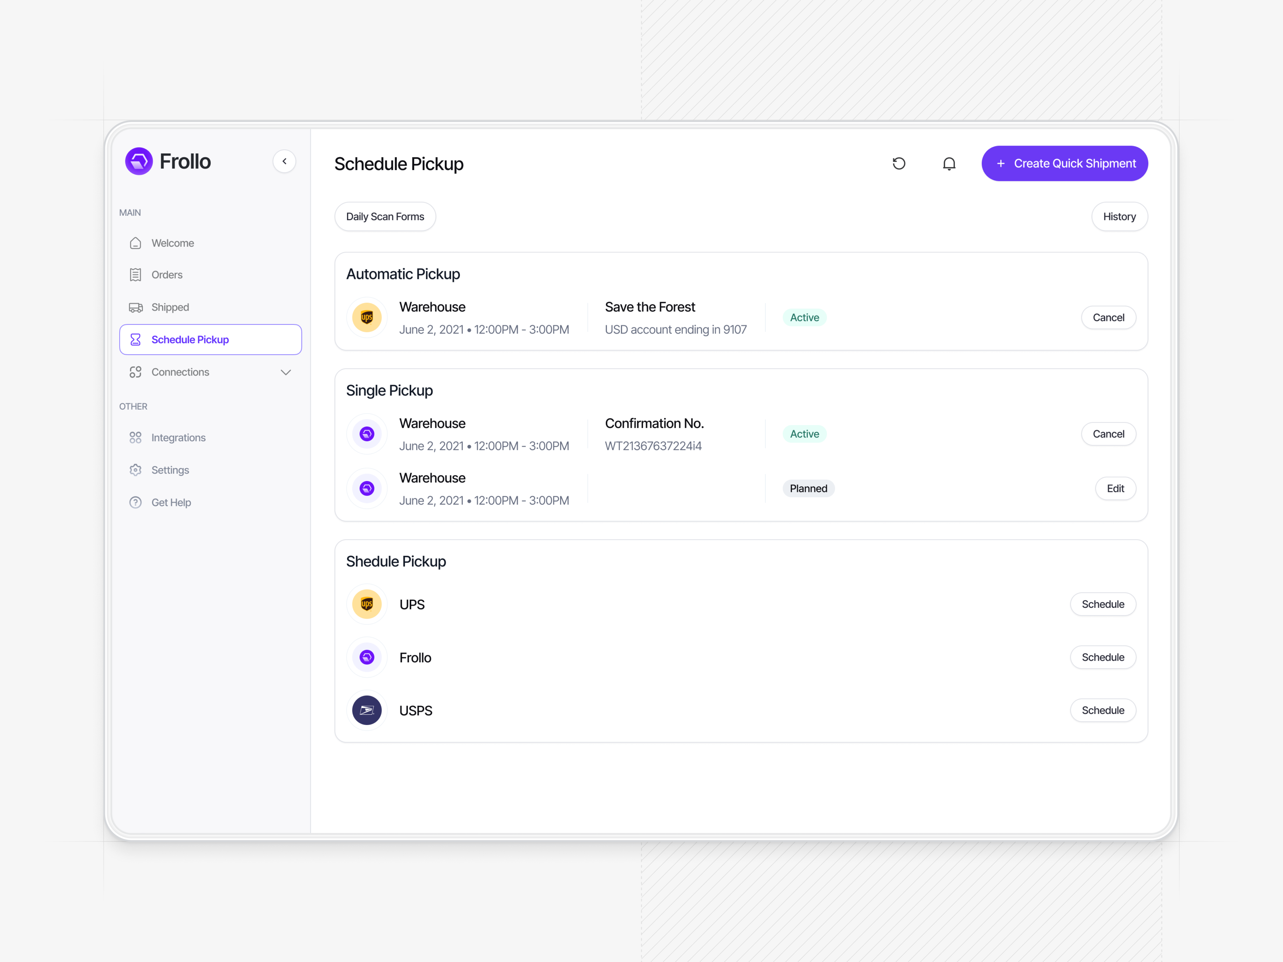Image resolution: width=1283 pixels, height=962 pixels.
Task: Schedule a pickup with USPS
Action: tap(1102, 710)
